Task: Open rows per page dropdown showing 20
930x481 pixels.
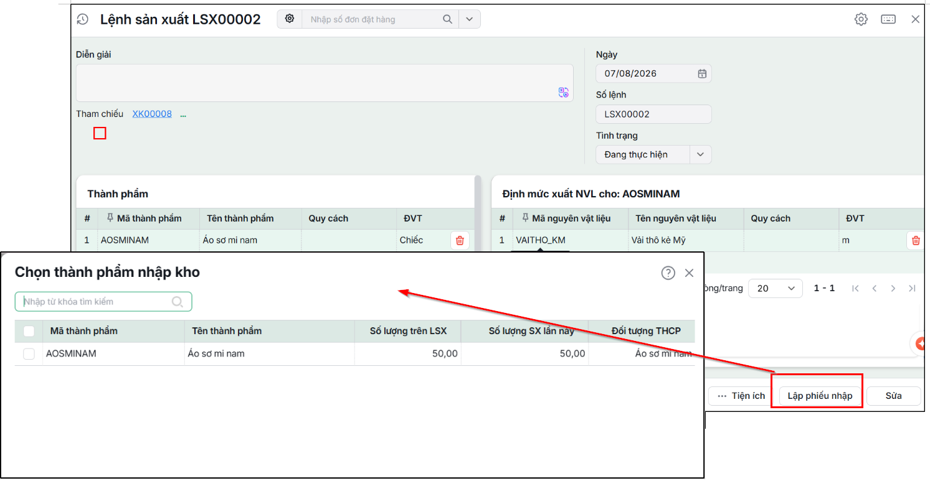Action: (775, 288)
